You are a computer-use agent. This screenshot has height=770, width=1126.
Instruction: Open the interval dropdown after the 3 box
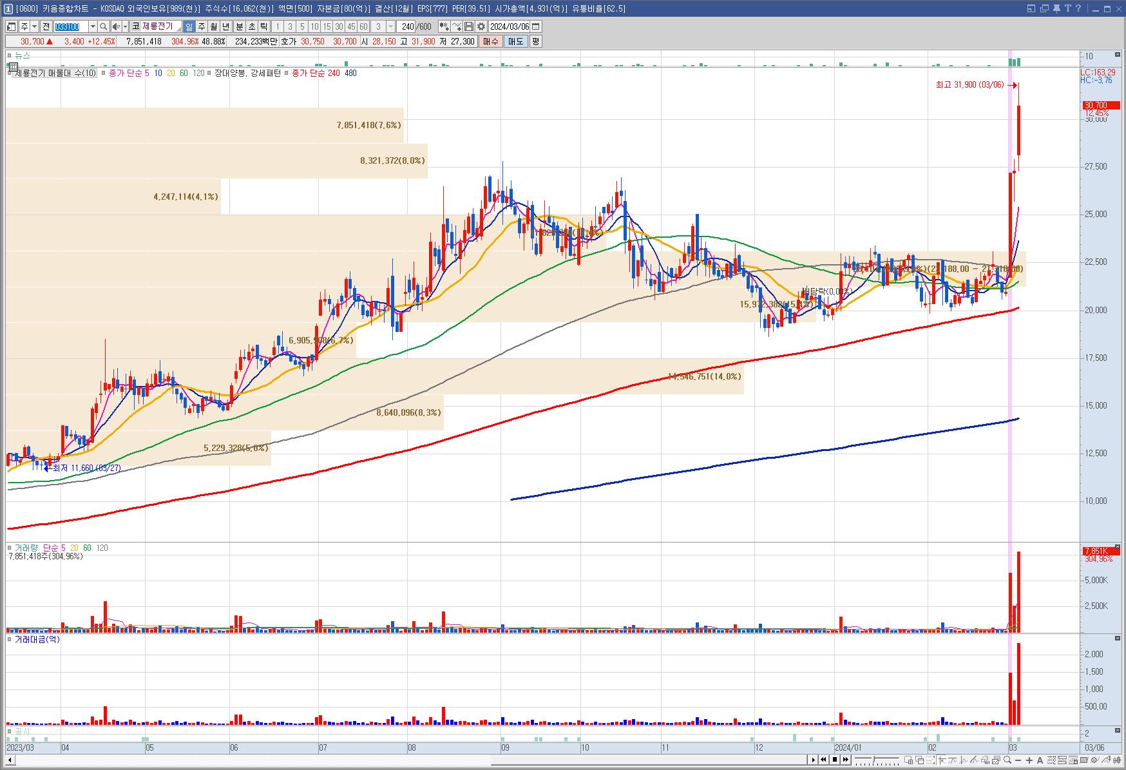click(x=390, y=26)
